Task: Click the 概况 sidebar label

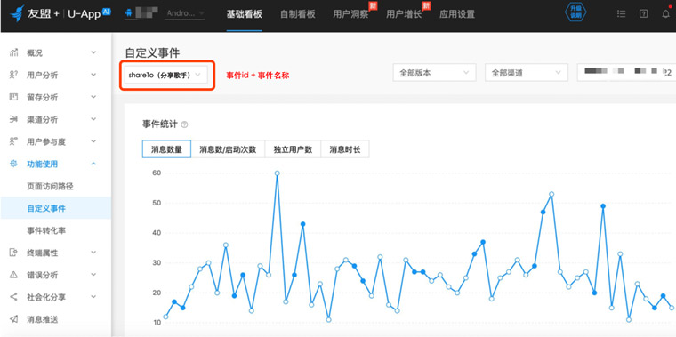Action: (x=35, y=53)
